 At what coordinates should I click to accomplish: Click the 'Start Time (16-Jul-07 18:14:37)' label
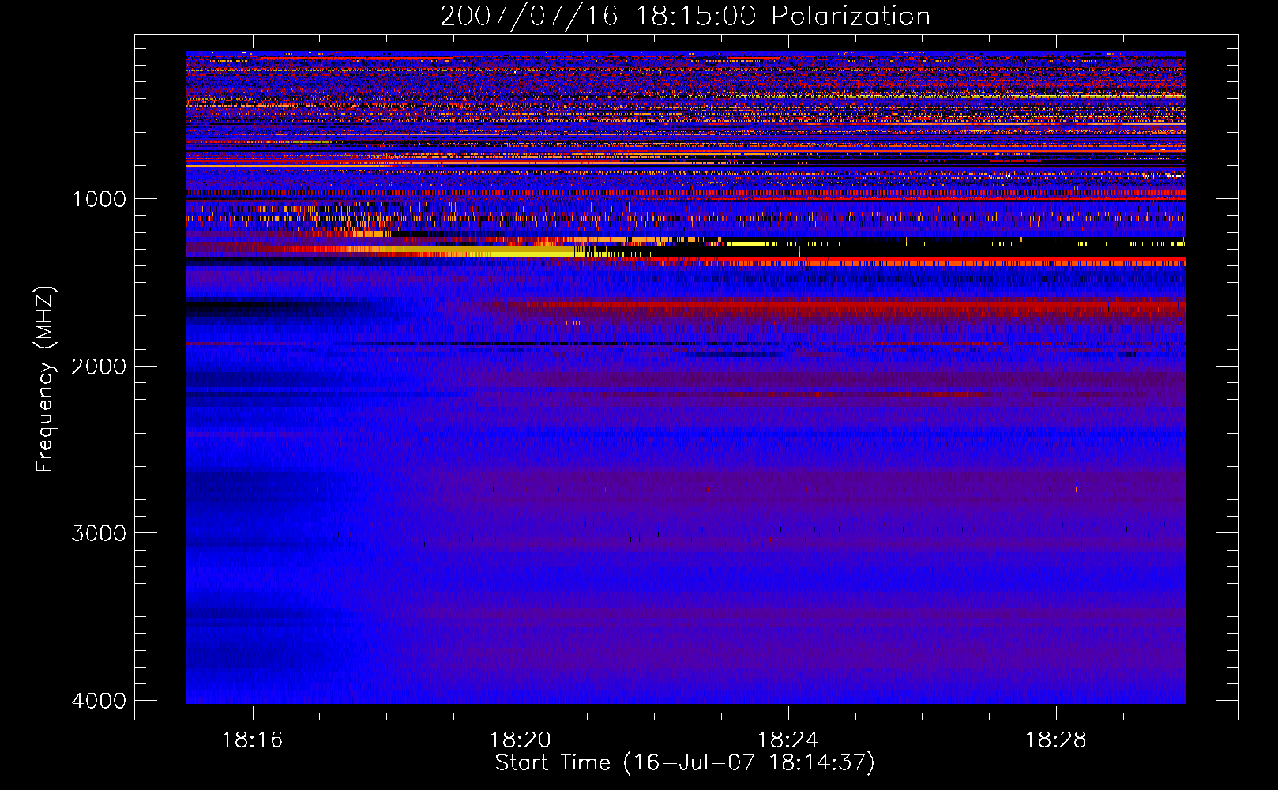(x=685, y=763)
